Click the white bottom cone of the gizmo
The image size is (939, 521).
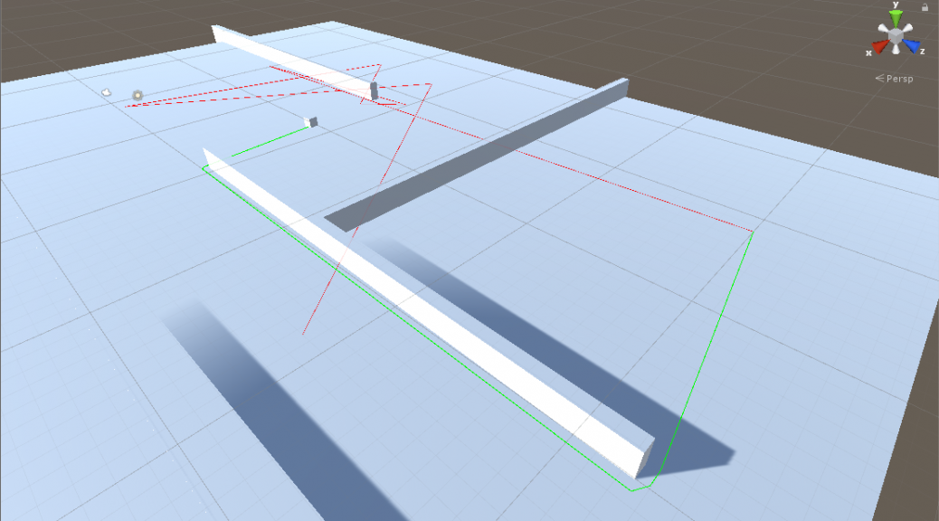[896, 49]
